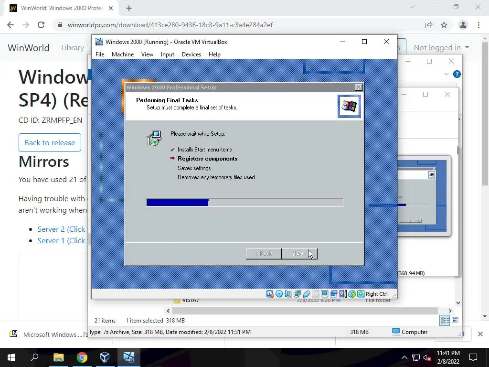Switch File Explorer to details view icon
This screenshot has height=367, width=489.
point(445,320)
